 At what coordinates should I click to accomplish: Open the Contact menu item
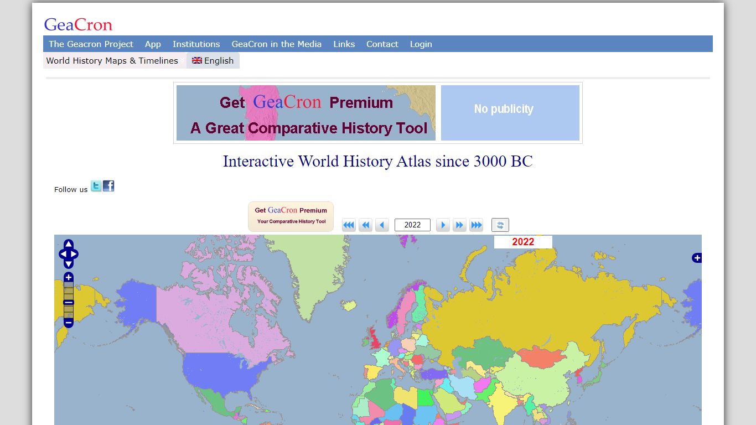coord(382,44)
